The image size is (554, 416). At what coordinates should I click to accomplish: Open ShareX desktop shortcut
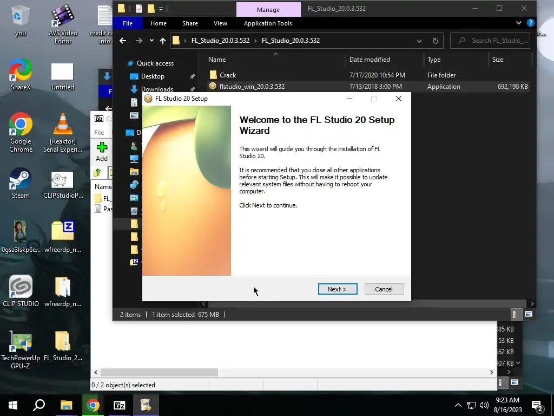point(20,75)
